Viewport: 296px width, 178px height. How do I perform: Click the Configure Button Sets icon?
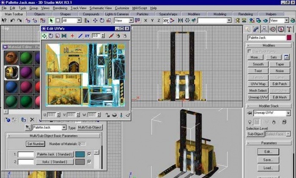pyautogui.click(x=286, y=57)
